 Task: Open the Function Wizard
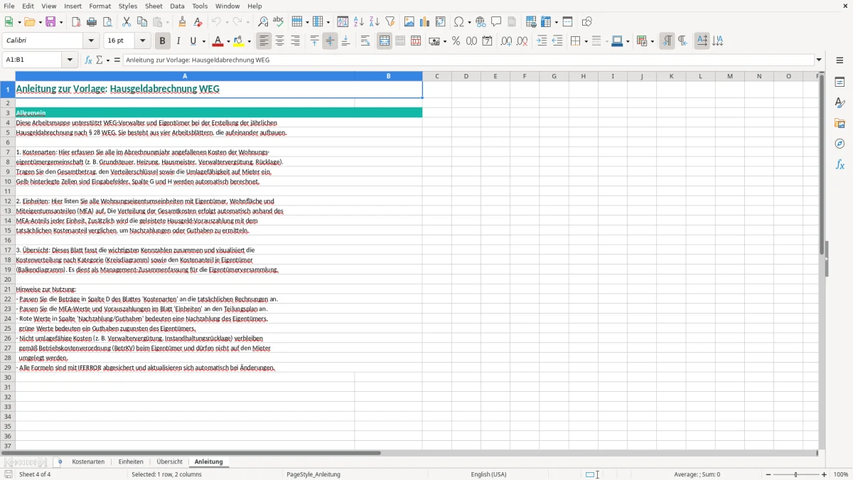[89, 60]
